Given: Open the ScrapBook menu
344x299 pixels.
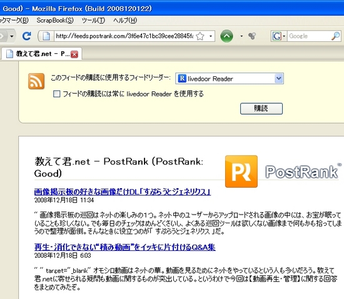Looking at the screenshot, I should pos(55,21).
